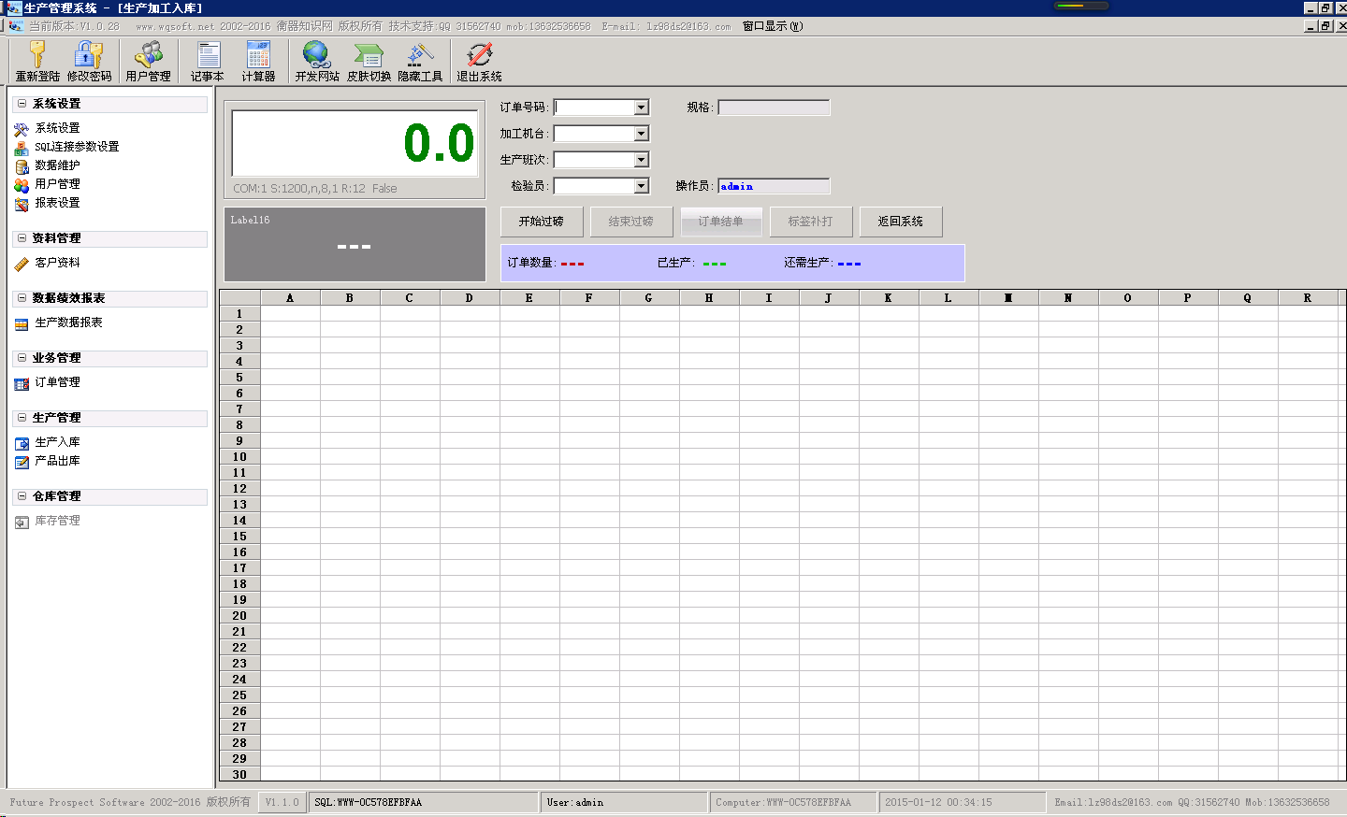Restore the inner child window

(1325, 26)
